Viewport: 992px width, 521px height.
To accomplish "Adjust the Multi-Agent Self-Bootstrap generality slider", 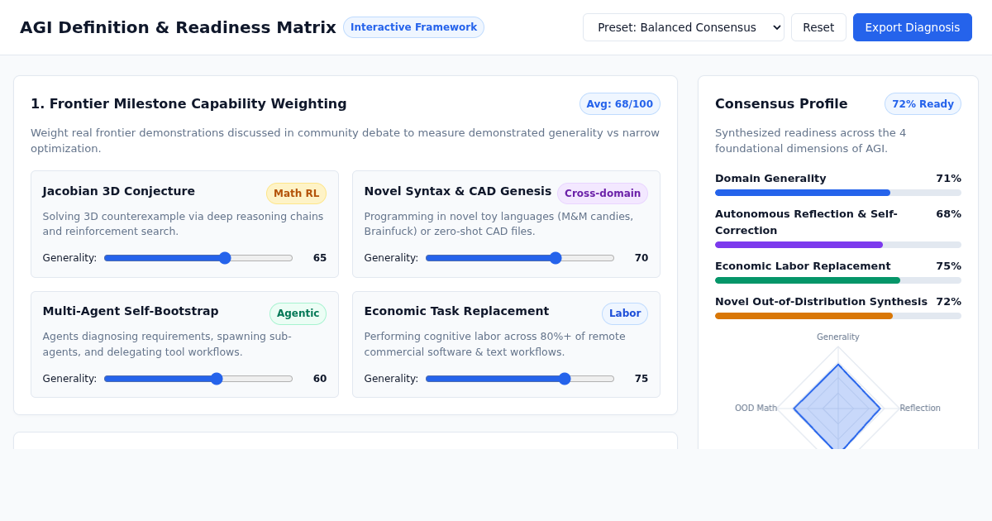I will (198, 379).
